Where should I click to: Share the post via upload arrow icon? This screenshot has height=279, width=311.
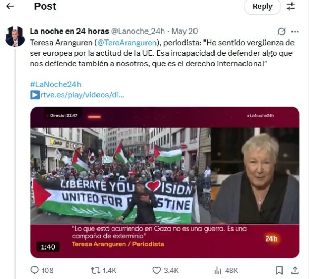tap(295, 270)
